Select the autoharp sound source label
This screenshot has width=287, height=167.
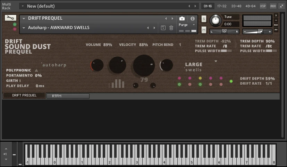[54, 65]
